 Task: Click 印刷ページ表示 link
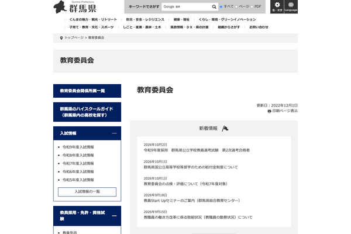285,111
